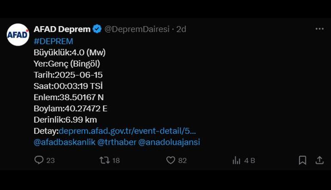Visit the @trthaber mention
331x190 pixels.
click(x=117, y=142)
